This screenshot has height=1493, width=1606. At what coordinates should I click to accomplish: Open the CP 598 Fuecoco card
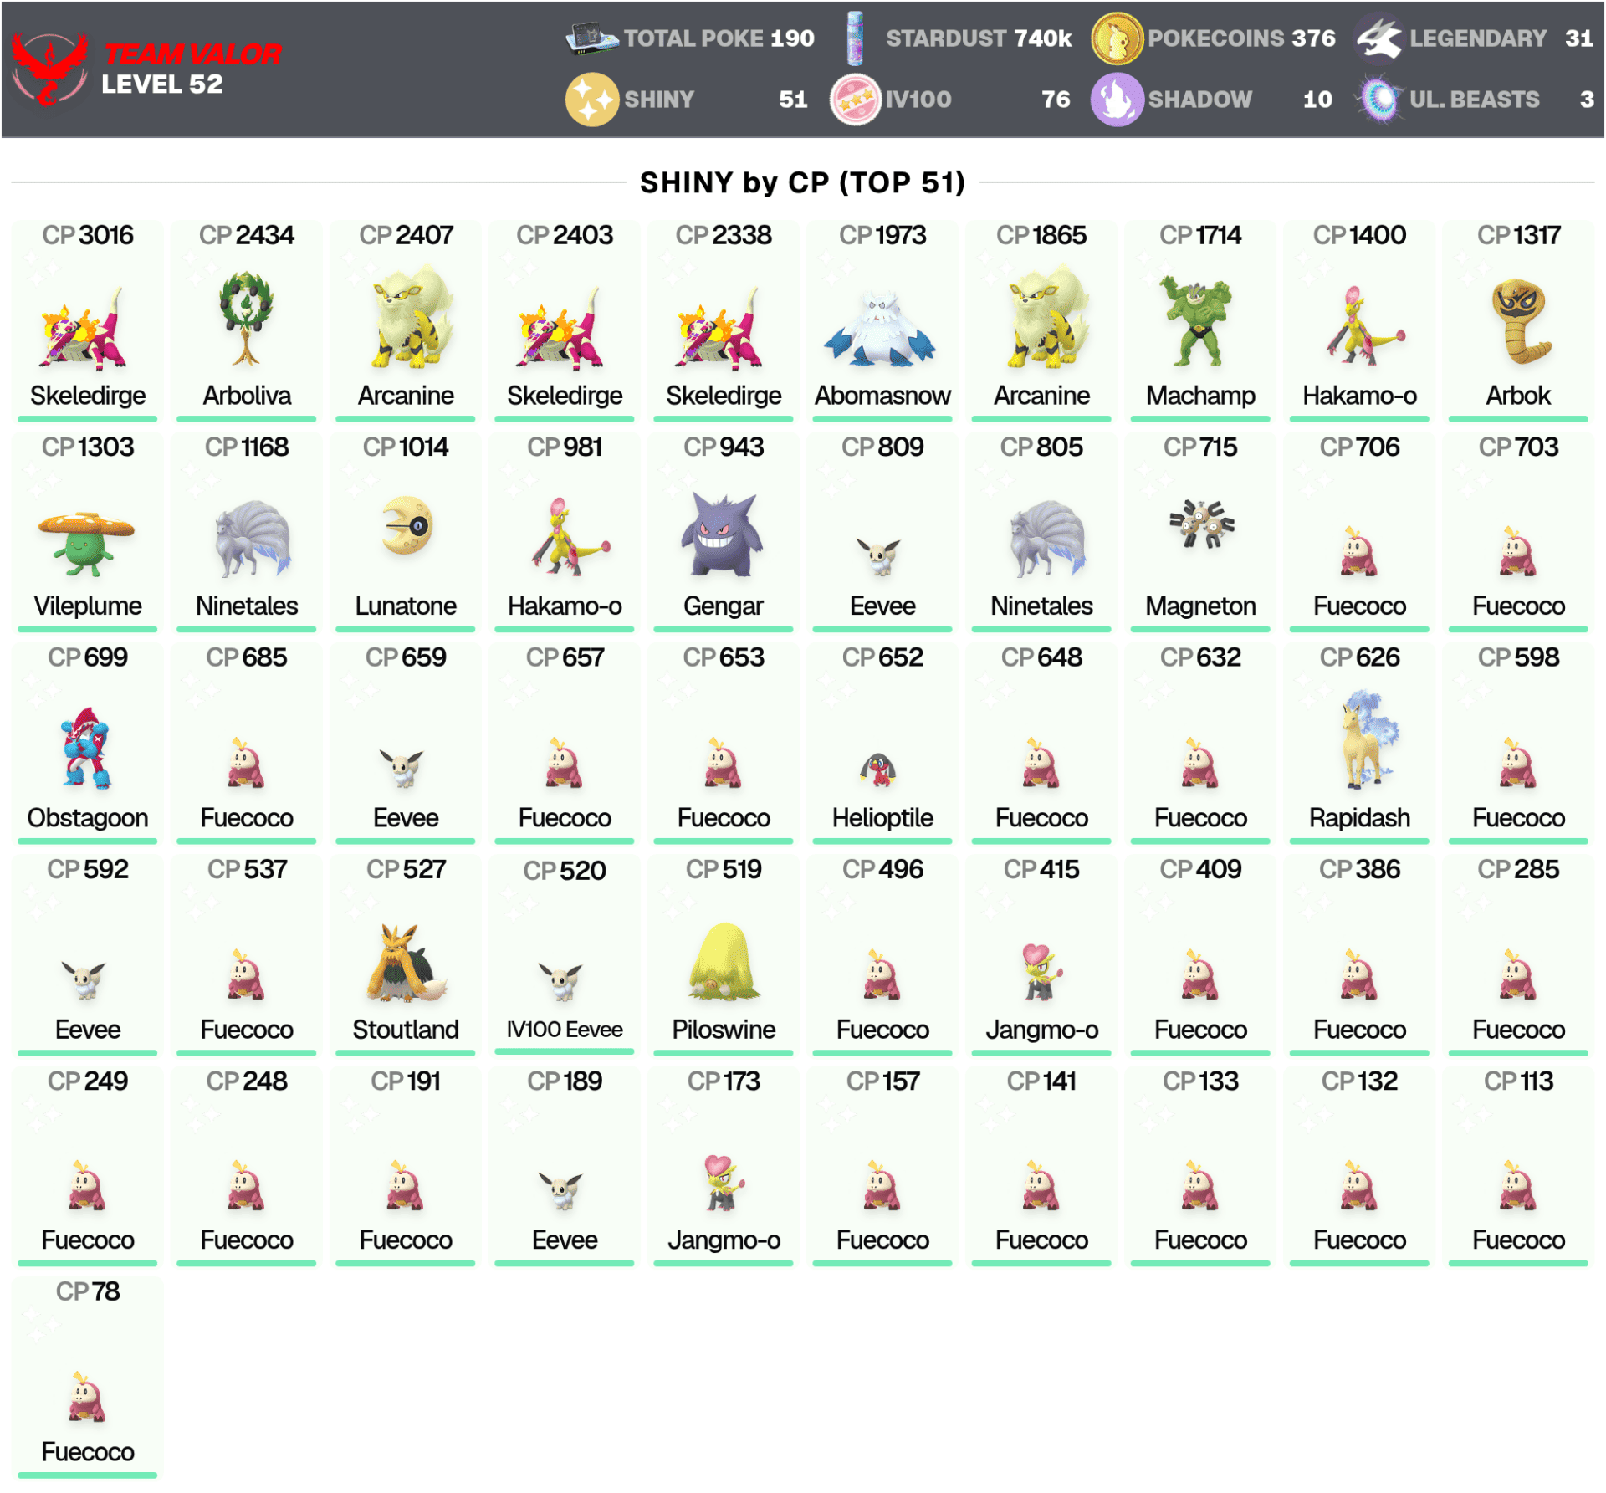[1518, 743]
